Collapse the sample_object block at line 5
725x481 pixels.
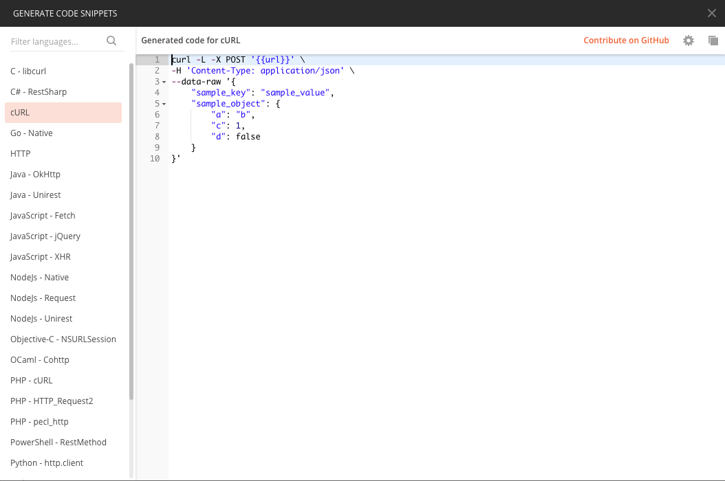(163, 103)
